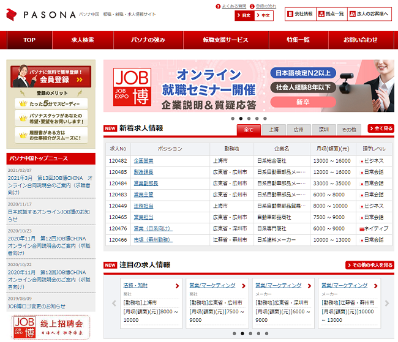The height and width of the screenshot is (342, 398).
Task: Click next arrow in featured jobs carousel
Action: pos(387,303)
